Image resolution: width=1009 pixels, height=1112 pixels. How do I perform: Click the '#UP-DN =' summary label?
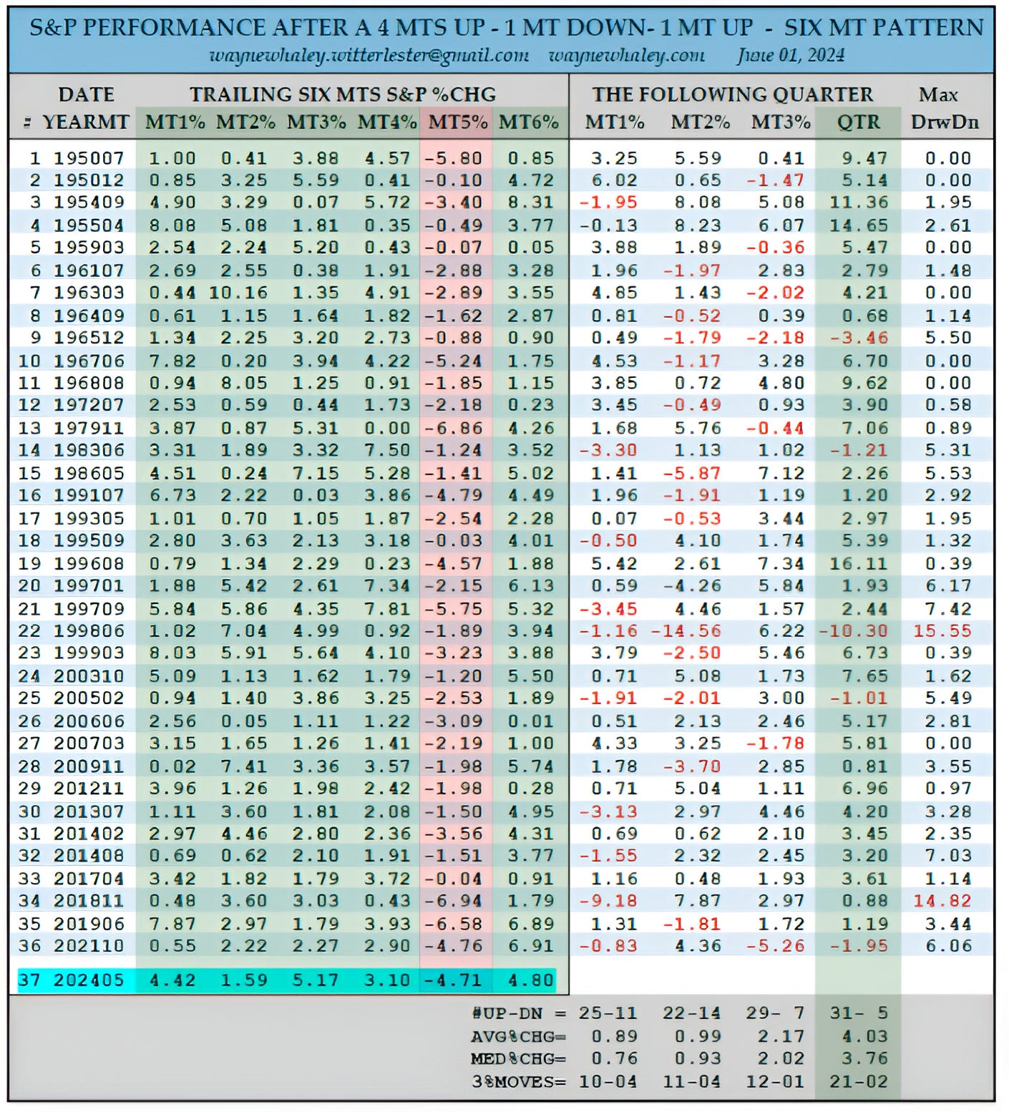coord(519,1014)
